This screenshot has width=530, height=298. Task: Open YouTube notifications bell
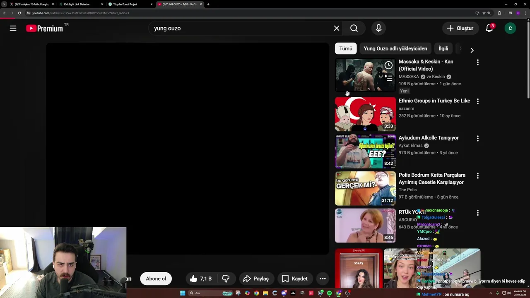489,28
